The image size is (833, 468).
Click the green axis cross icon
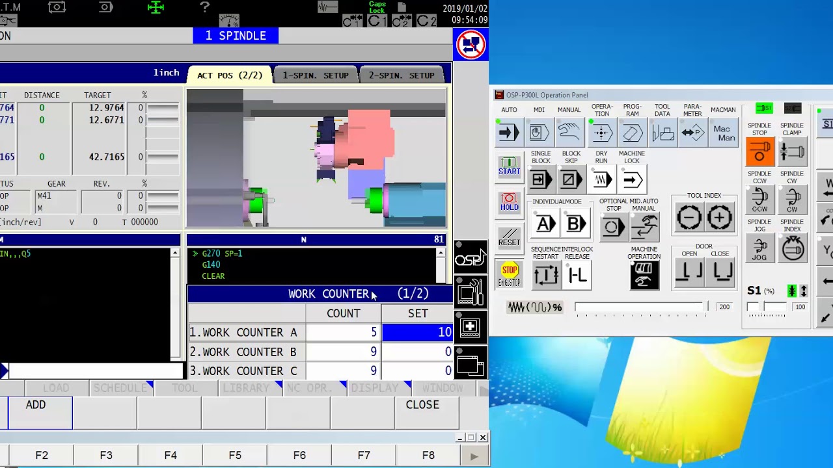156,7
